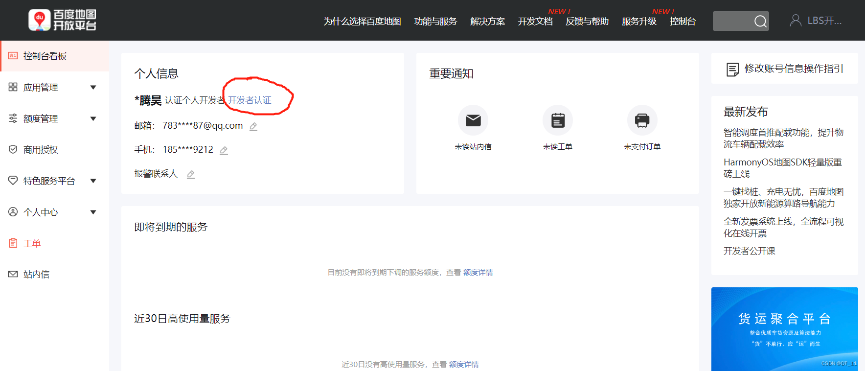Open news 智能调度首推配载功能
This screenshot has width=865, height=371.
pyautogui.click(x=783, y=139)
